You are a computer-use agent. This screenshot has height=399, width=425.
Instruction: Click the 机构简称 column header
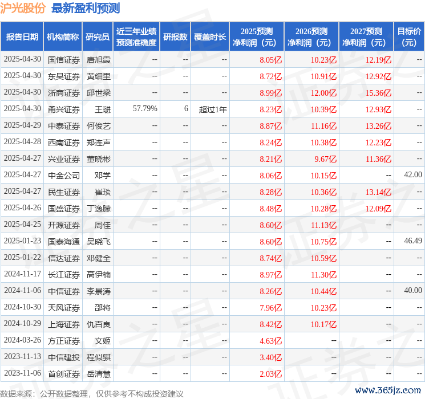(63, 37)
